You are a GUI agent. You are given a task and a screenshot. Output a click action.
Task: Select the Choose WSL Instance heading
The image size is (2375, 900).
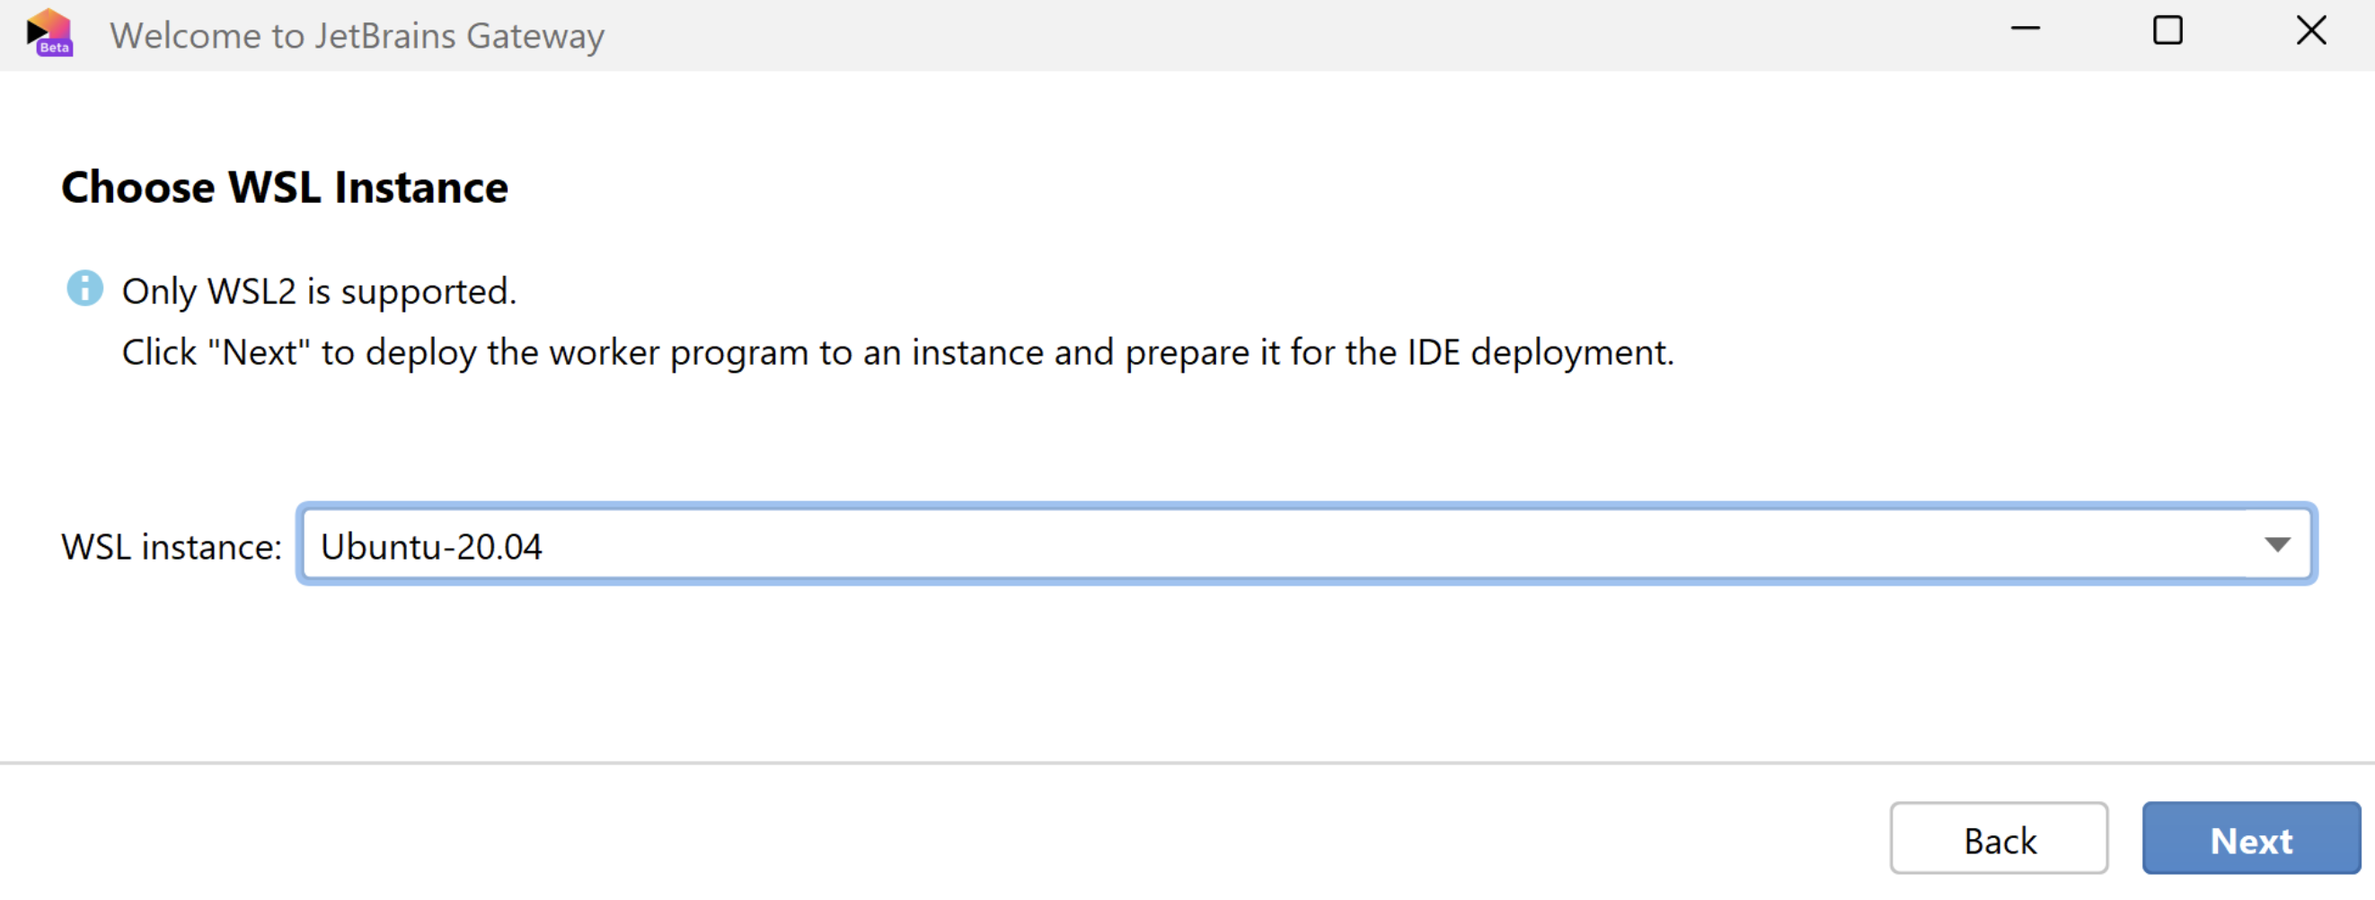[284, 187]
